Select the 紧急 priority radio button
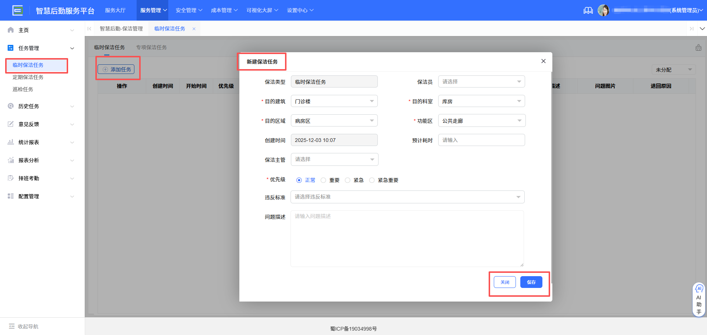 tap(348, 180)
